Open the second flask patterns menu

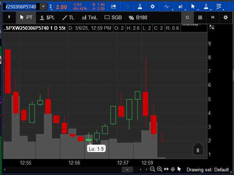coord(206,7)
